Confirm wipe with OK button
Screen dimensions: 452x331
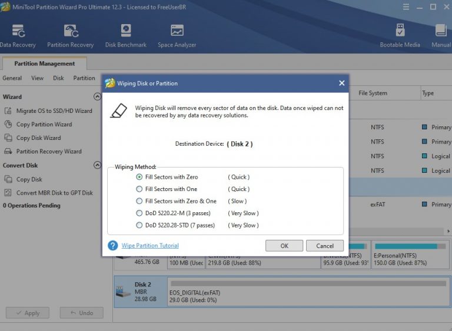click(x=284, y=246)
